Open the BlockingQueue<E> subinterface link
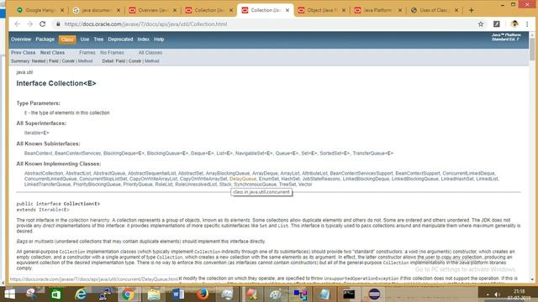The width and height of the screenshot is (538, 302). (x=167, y=153)
